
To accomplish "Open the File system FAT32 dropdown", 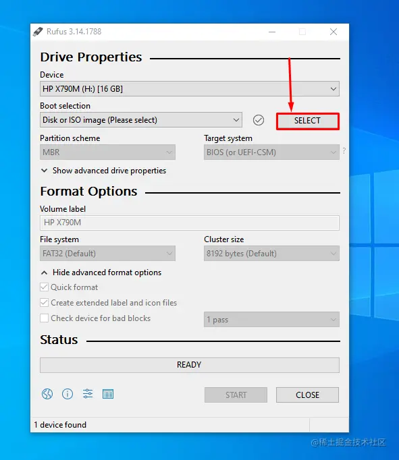I will point(107,253).
